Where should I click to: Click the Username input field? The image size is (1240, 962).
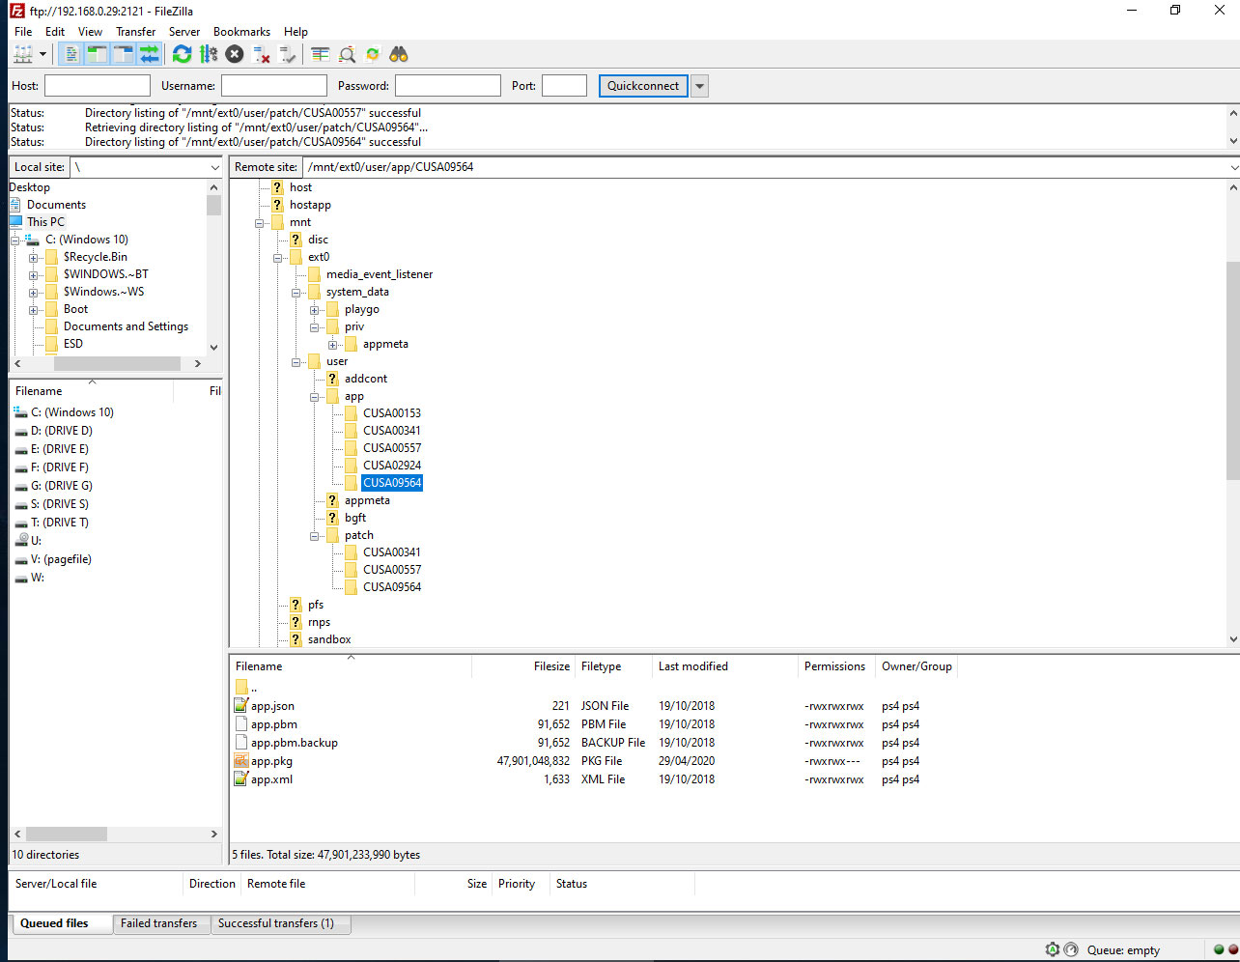pyautogui.click(x=274, y=86)
